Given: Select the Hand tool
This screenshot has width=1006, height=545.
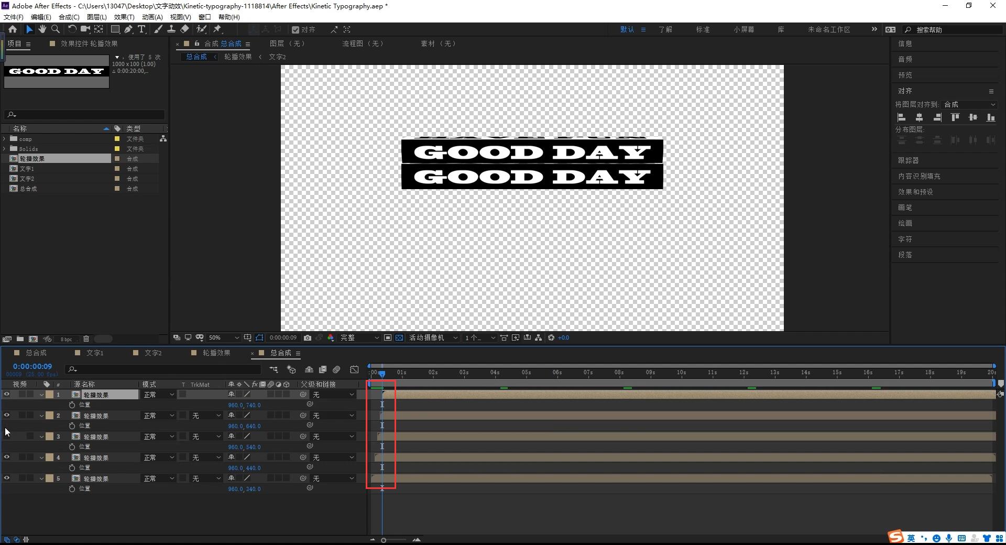Looking at the screenshot, I should [x=42, y=29].
